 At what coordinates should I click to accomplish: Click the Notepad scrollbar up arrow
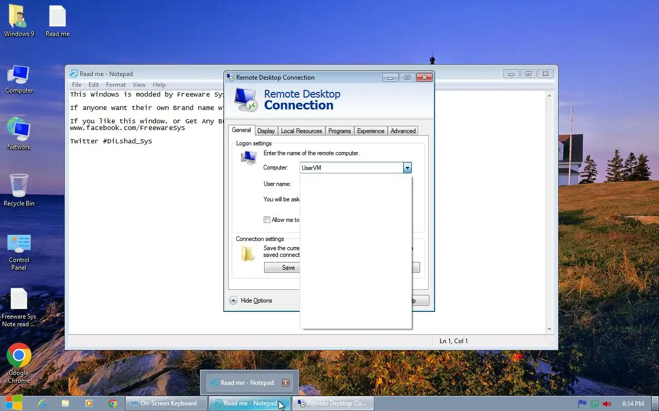549,96
